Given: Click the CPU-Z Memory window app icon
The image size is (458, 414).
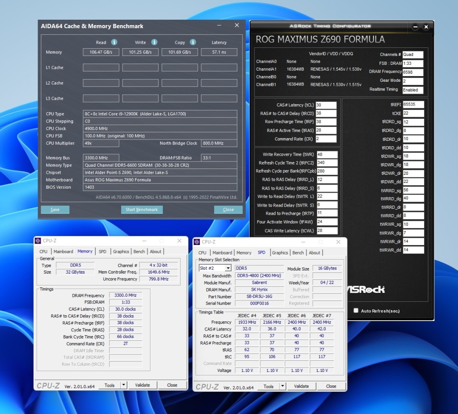Looking at the screenshot, I should [38, 241].
